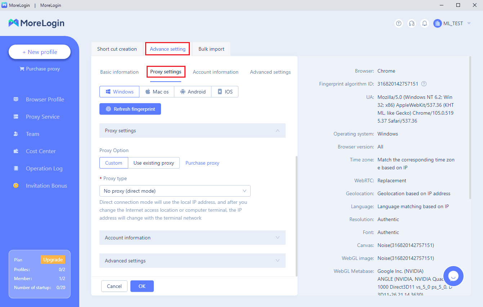Expand the ML_TEST account dropdown arrow
This screenshot has height=307, width=483.
469,23
